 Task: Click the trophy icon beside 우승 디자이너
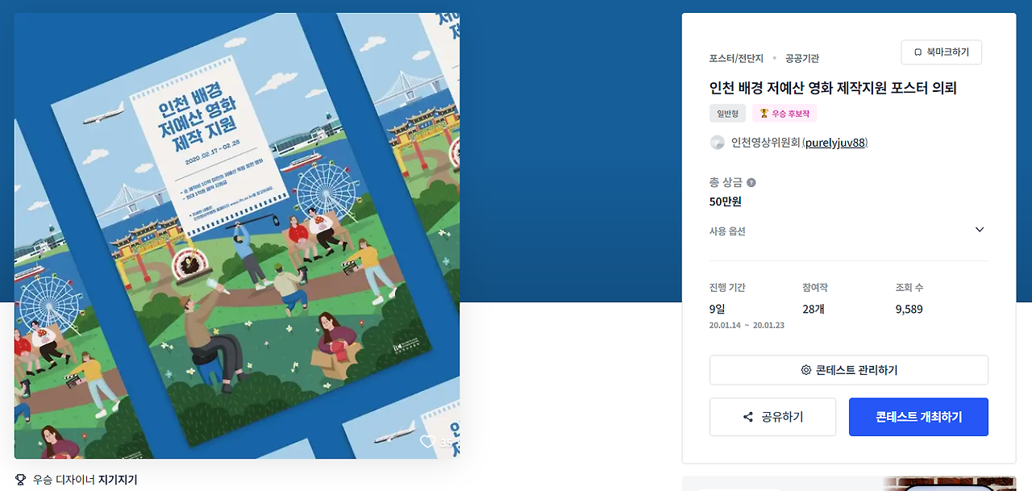point(20,480)
